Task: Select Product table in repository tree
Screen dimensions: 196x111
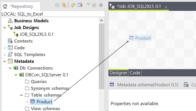Action: pyautogui.click(x=45, y=102)
